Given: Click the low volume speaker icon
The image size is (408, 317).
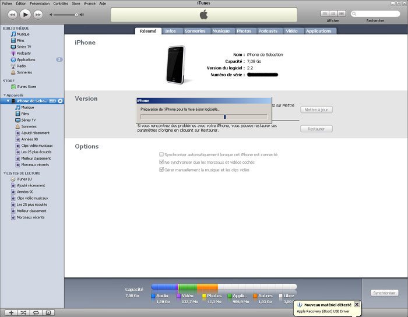Looking at the screenshot, I should [x=51, y=15].
